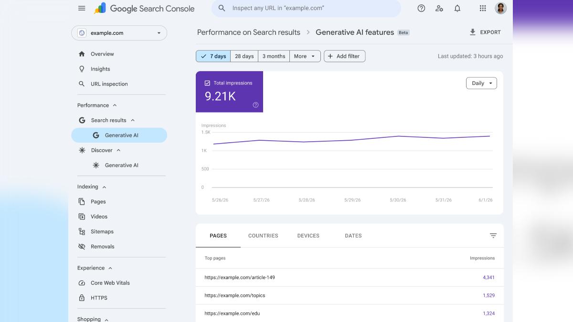Open users and permissions settings icon

(439, 8)
